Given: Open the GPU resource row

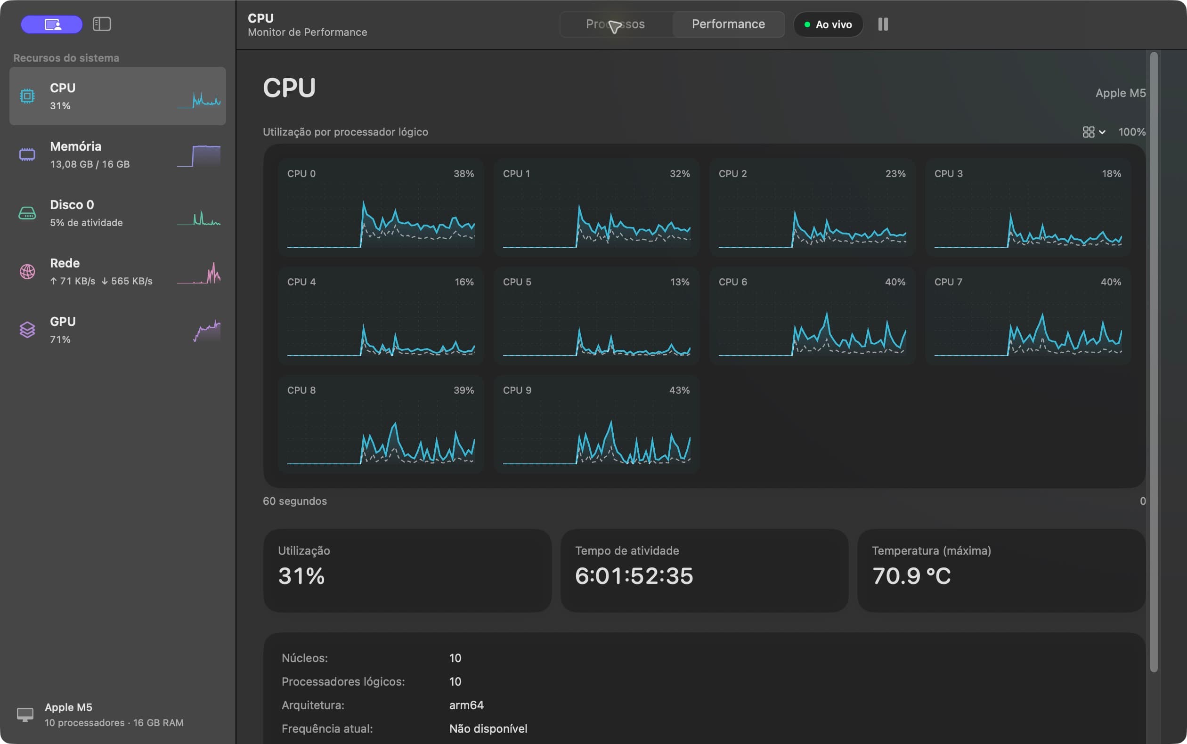Looking at the screenshot, I should click(x=118, y=330).
